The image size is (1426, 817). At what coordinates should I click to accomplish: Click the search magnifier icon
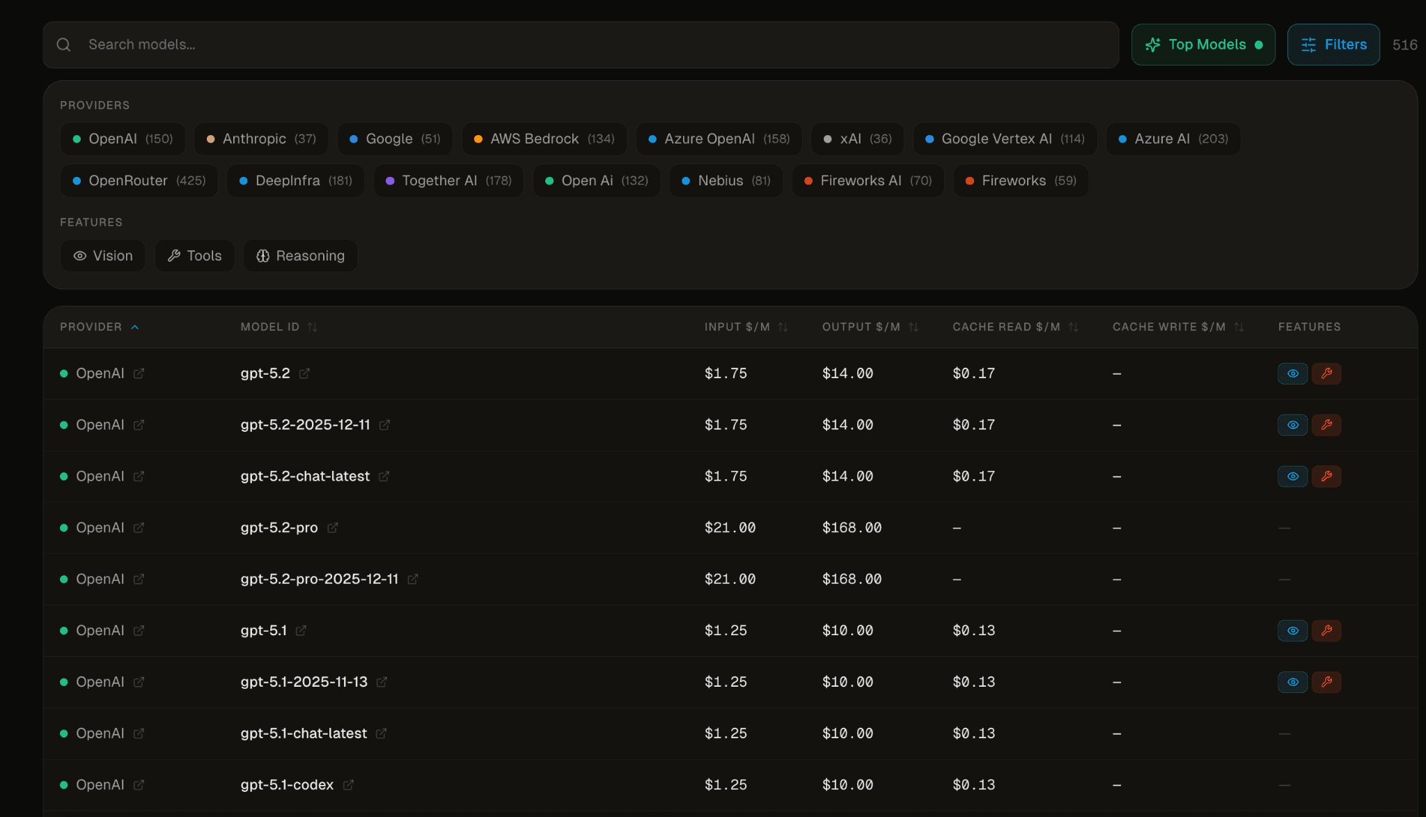click(63, 45)
